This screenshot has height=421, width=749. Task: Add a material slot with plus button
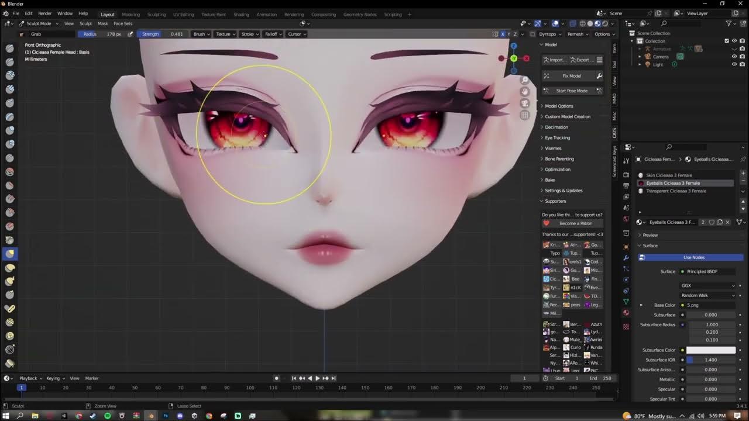coord(743,175)
